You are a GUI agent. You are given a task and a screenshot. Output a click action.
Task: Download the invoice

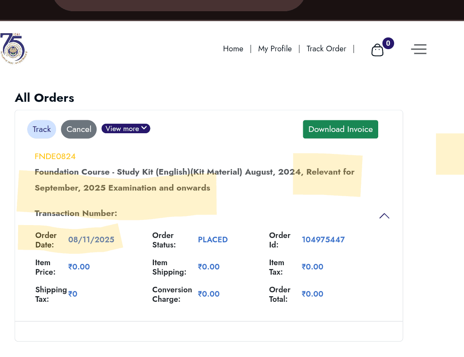point(341,129)
